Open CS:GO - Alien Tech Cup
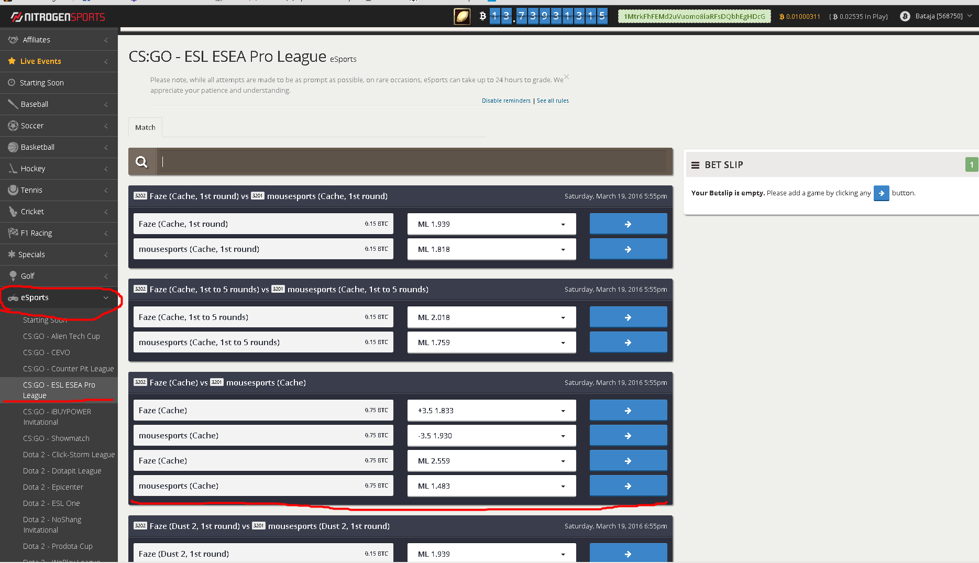The image size is (979, 563). point(61,336)
